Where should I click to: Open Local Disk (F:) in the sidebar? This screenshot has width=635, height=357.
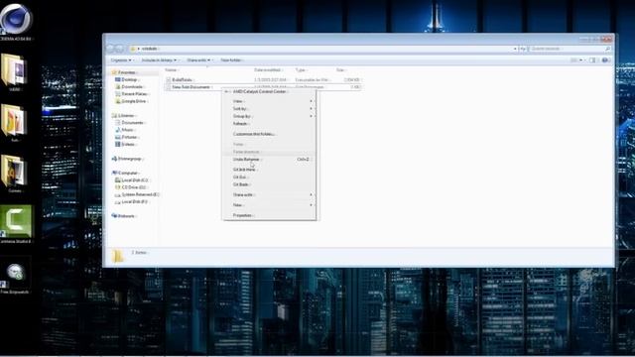[132, 201]
